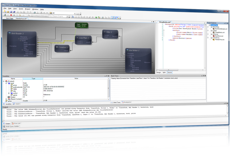Open the Tools menu

point(21,9)
